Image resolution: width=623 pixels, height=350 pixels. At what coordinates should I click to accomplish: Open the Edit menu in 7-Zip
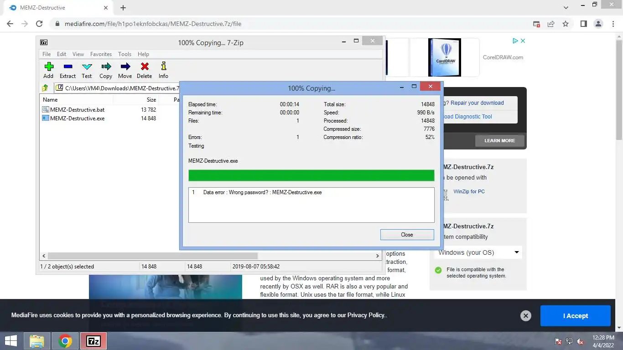point(62,54)
